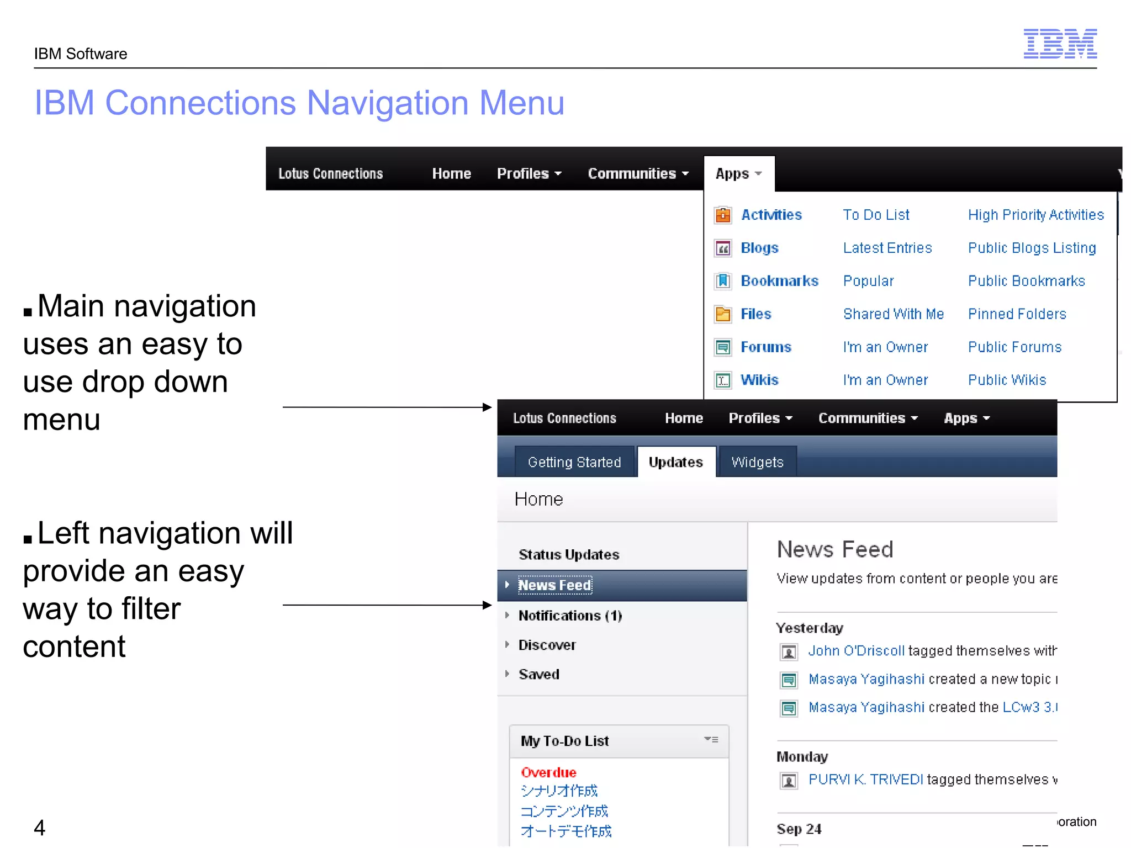Image resolution: width=1131 pixels, height=848 pixels.
Task: Switch to the Widgets tab
Action: [758, 462]
